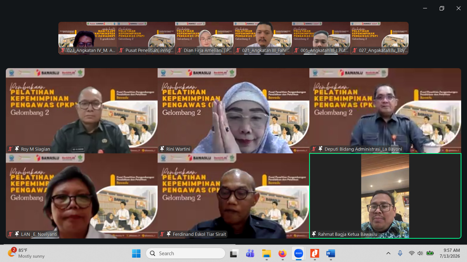Open the red PDF app taskbar icon
This screenshot has width=467, height=262.
coord(314,253)
